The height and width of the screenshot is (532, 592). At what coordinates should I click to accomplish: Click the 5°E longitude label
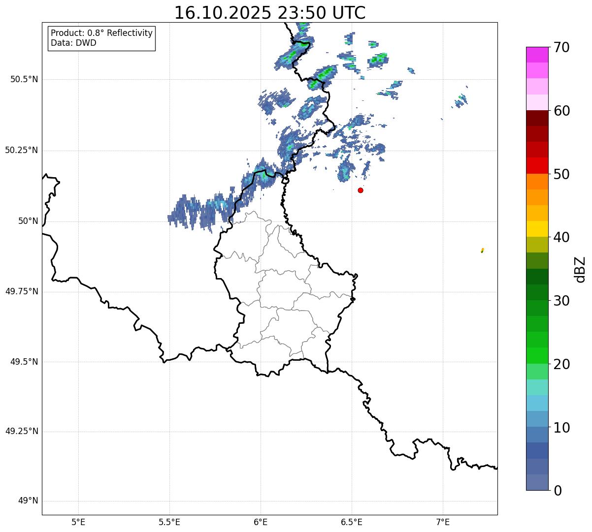point(78,522)
